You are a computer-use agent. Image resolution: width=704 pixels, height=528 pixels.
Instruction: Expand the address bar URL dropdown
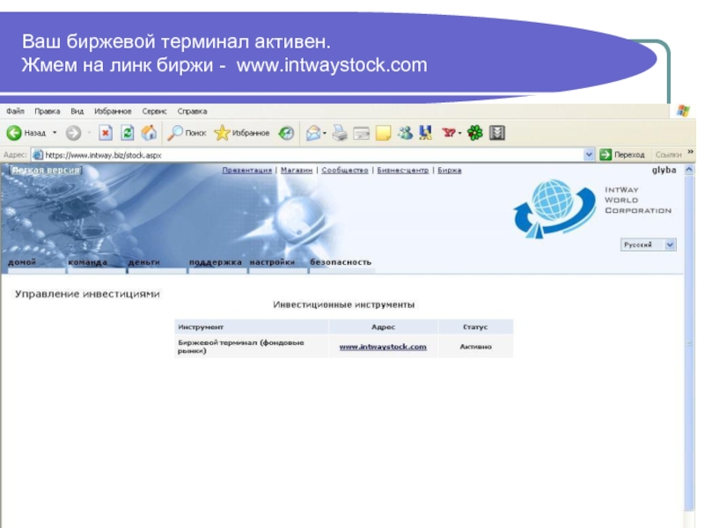pos(589,155)
